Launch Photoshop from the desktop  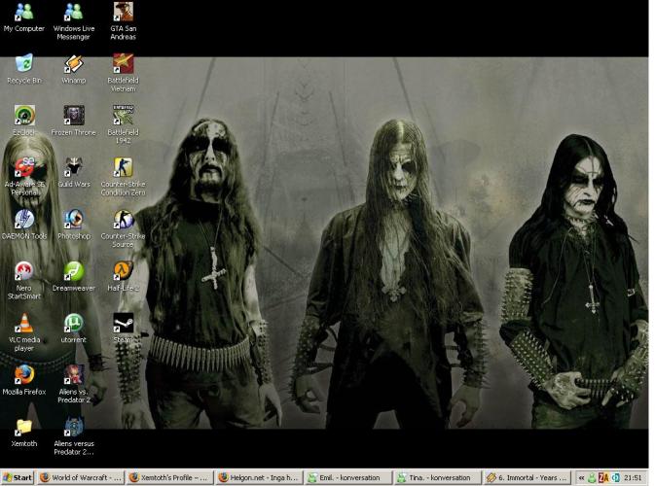[74, 220]
